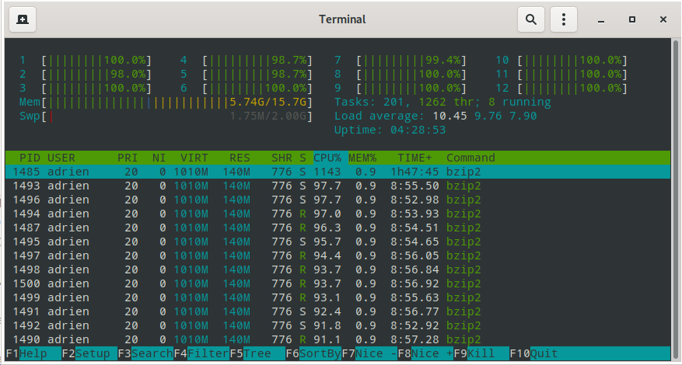682x365 pixels.
Task: Click the CPU 1 usage meter
Action: (86, 61)
